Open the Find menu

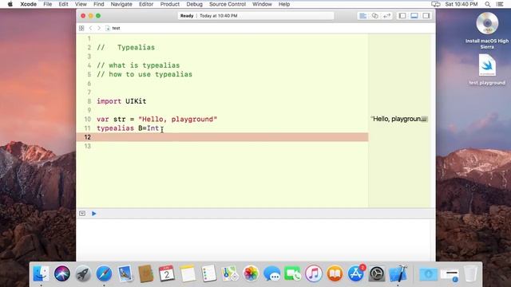[99, 4]
